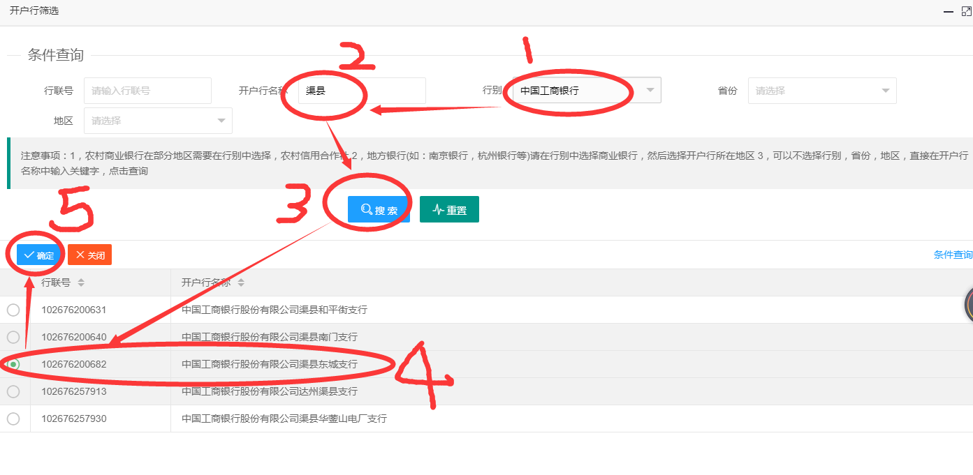Sort by 开户行名称 column sort icon

pos(241,282)
